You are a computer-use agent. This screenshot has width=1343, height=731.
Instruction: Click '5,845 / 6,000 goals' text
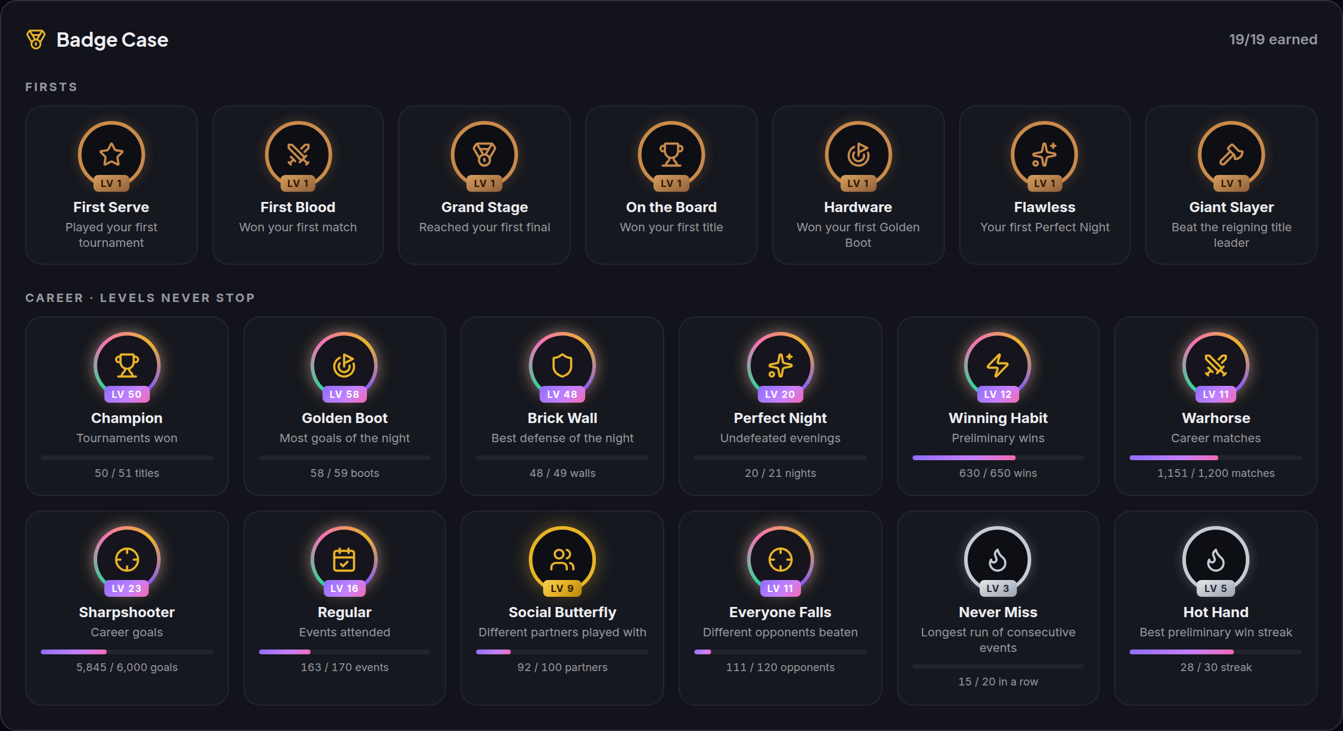[127, 667]
